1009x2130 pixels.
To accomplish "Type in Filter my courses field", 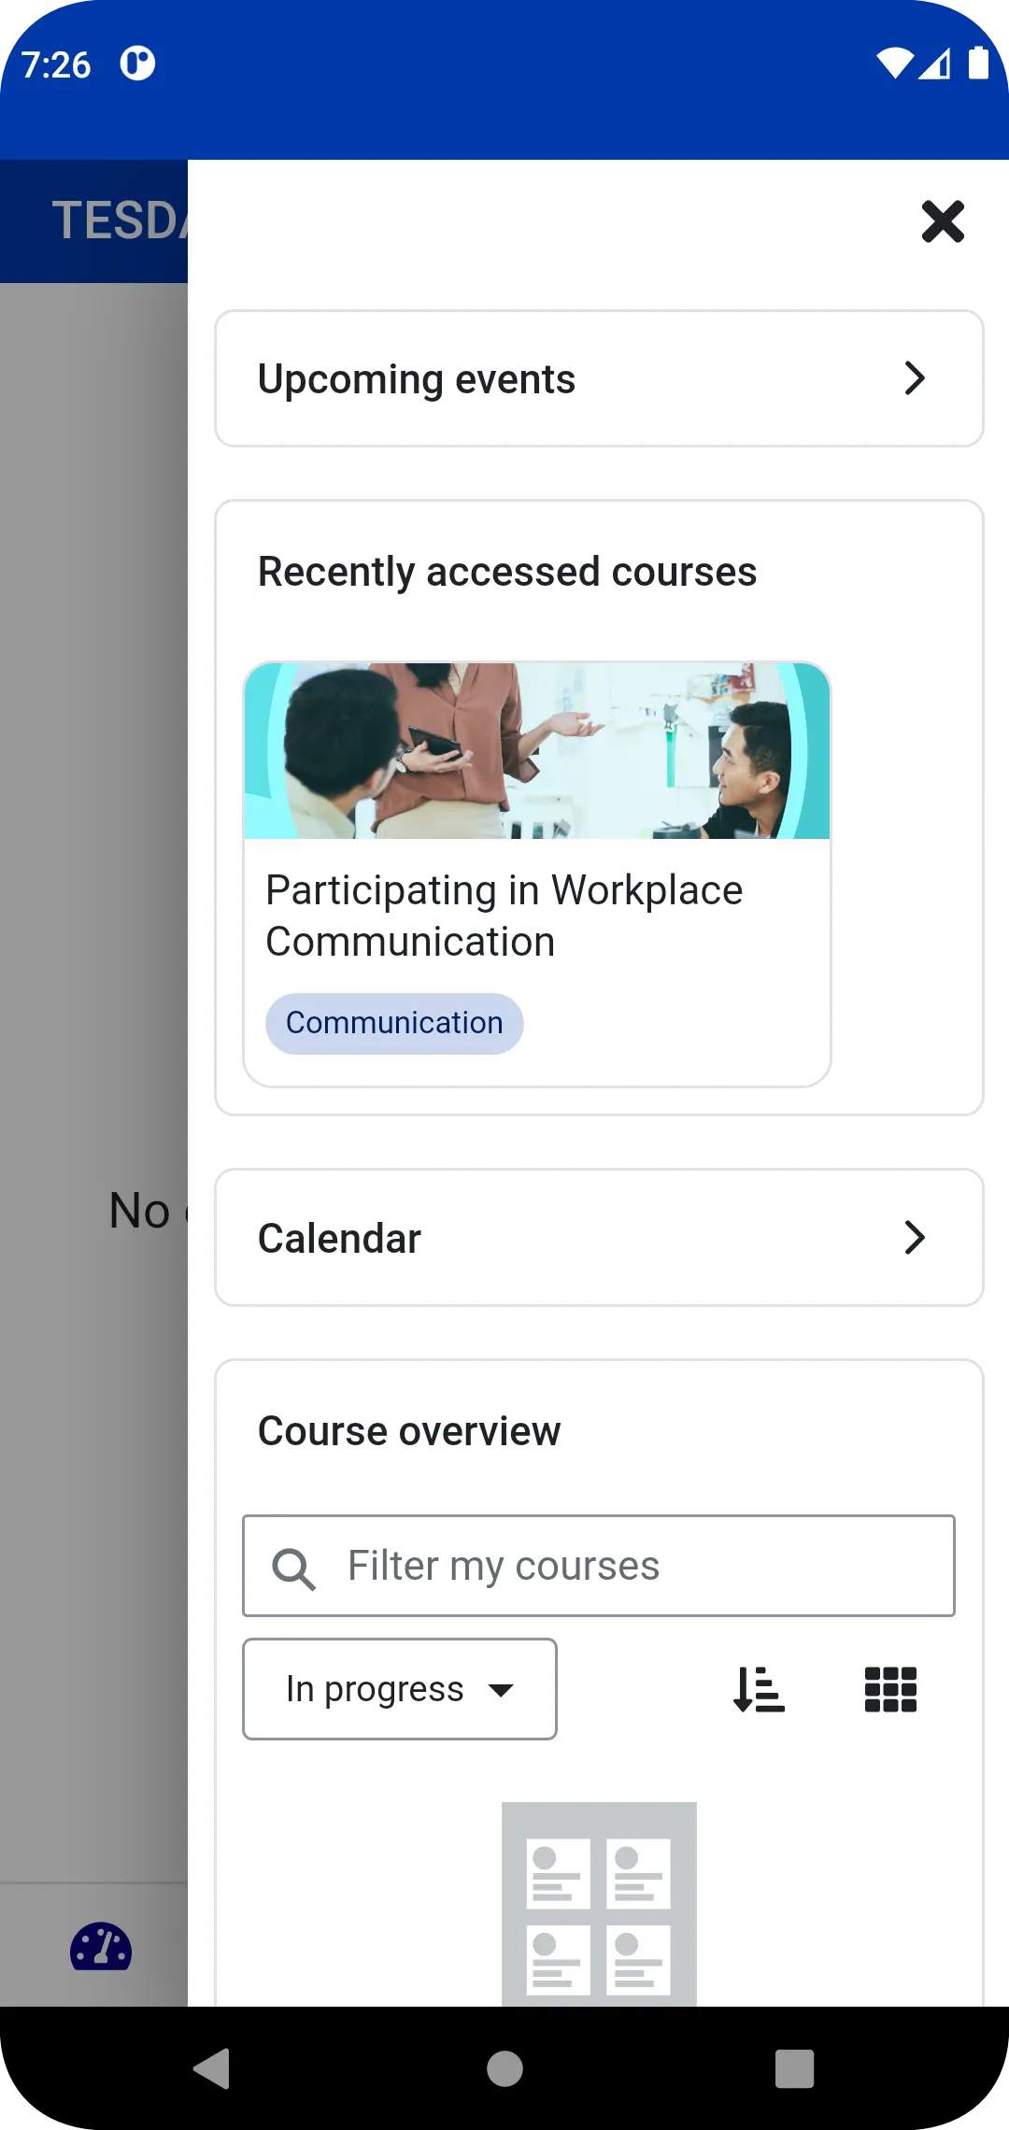I will point(635,1566).
